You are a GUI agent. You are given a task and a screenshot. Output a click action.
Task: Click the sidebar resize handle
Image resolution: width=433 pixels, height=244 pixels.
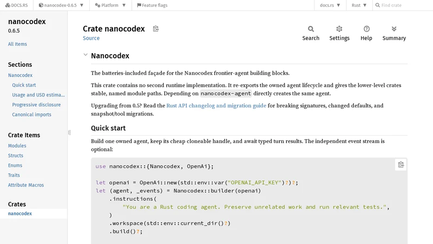tap(69, 132)
